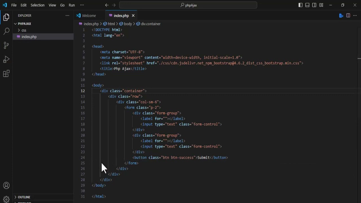Minimize the VS Code window
Screen dimensions: 361x203
click(x=331, y=5)
